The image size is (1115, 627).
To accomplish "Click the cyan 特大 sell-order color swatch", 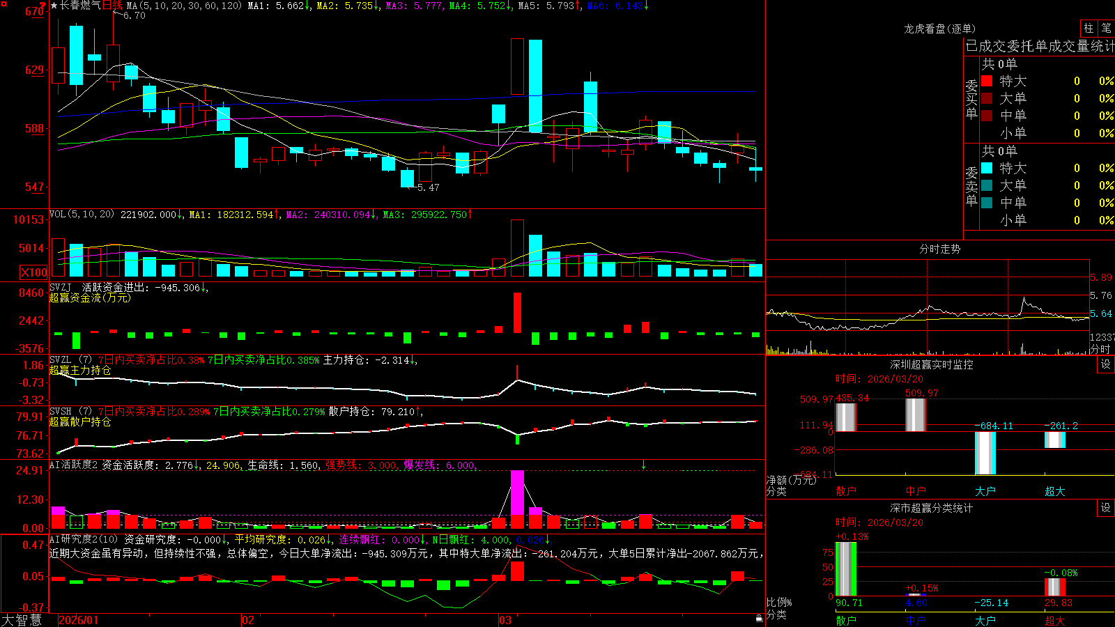I will point(987,168).
